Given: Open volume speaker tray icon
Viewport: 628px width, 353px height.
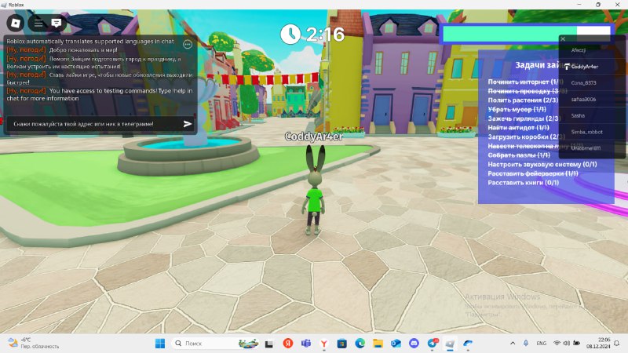Looking at the screenshot, I should pos(566,344).
